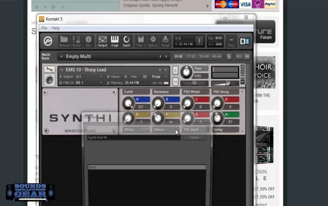
Task: Load previous instrument preset arrow
Action: [x=160, y=70]
